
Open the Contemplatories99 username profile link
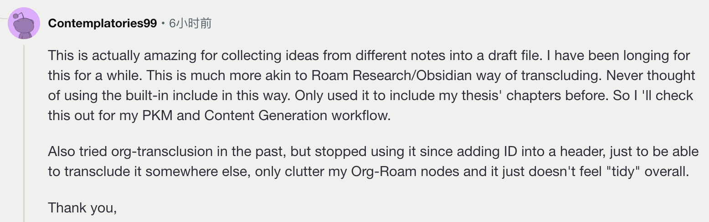pos(103,23)
